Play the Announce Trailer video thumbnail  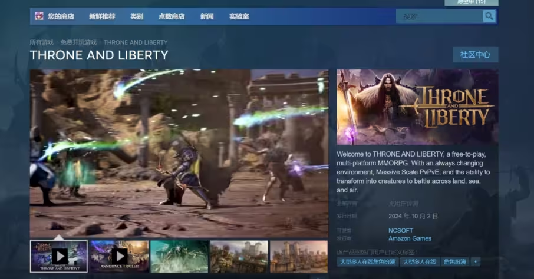(x=119, y=256)
